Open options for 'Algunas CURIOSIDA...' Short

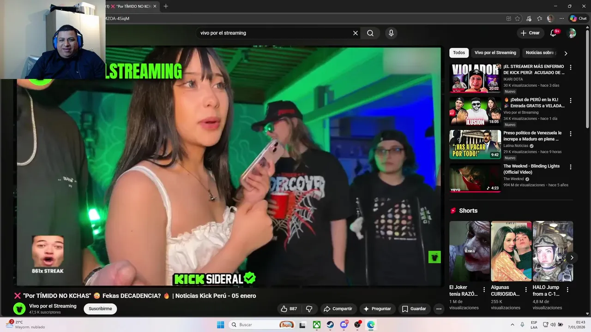[x=526, y=290]
